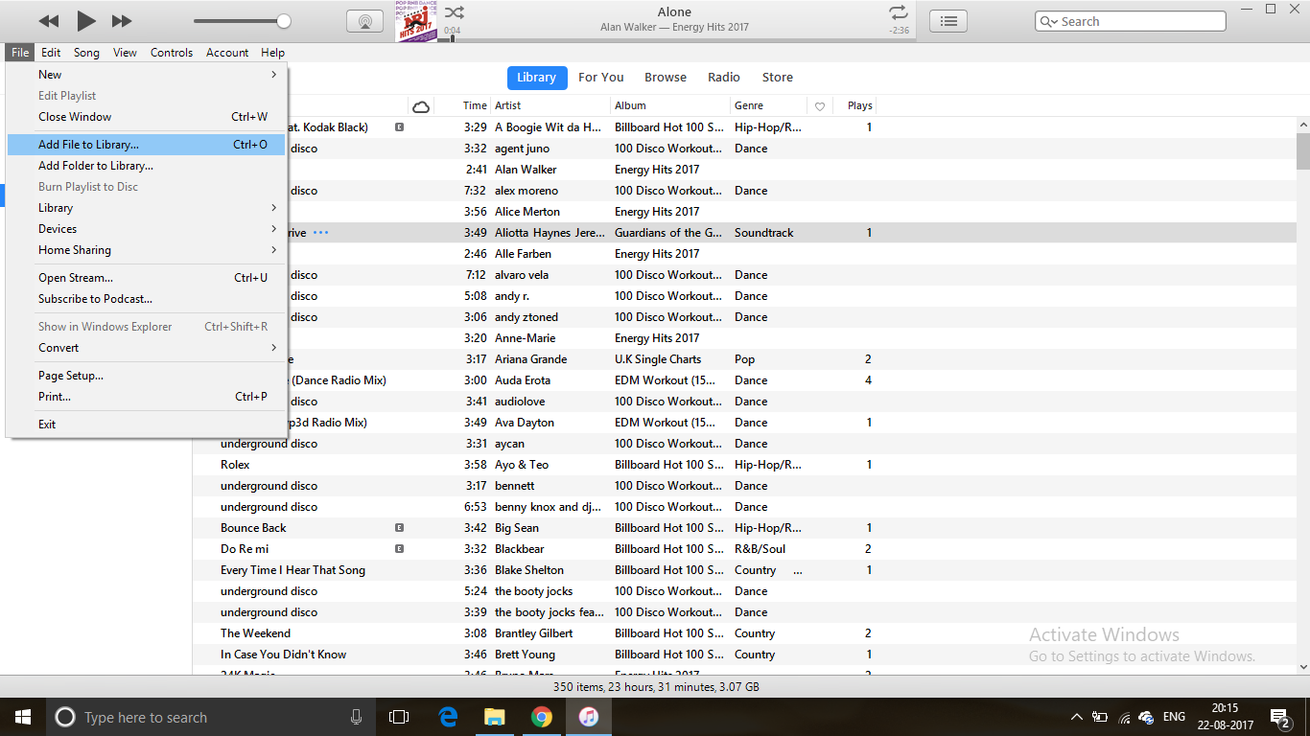Open the Controls menu

click(172, 53)
